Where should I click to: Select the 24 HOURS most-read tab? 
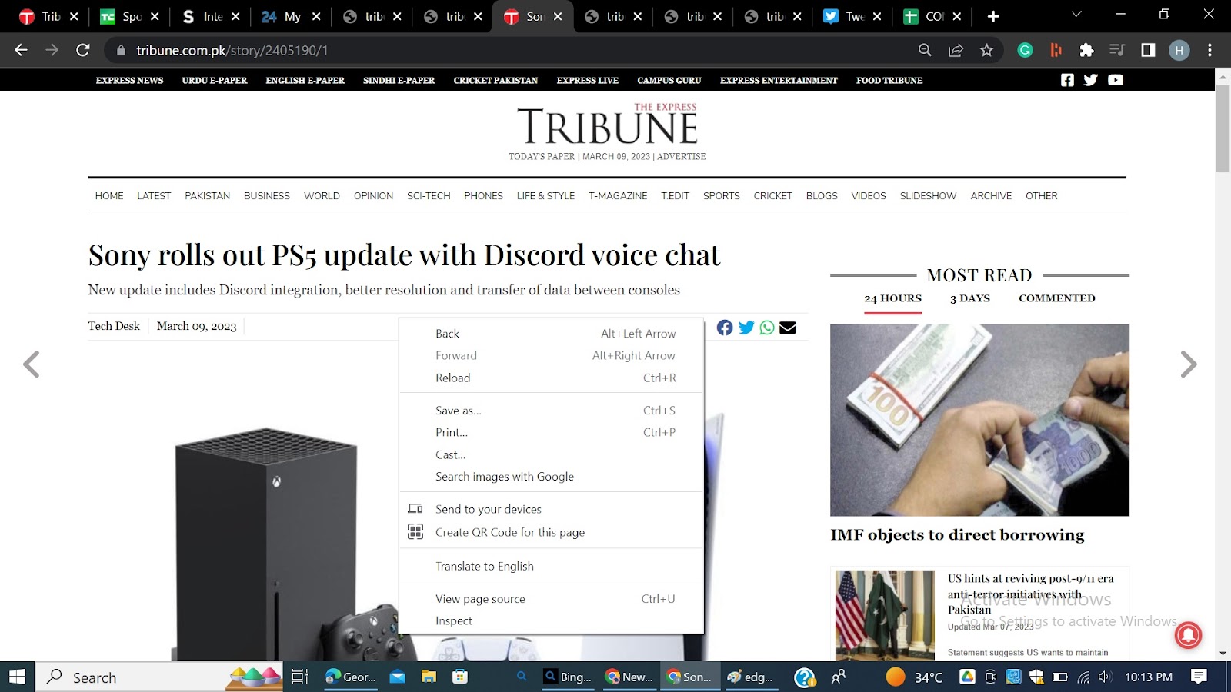click(892, 298)
